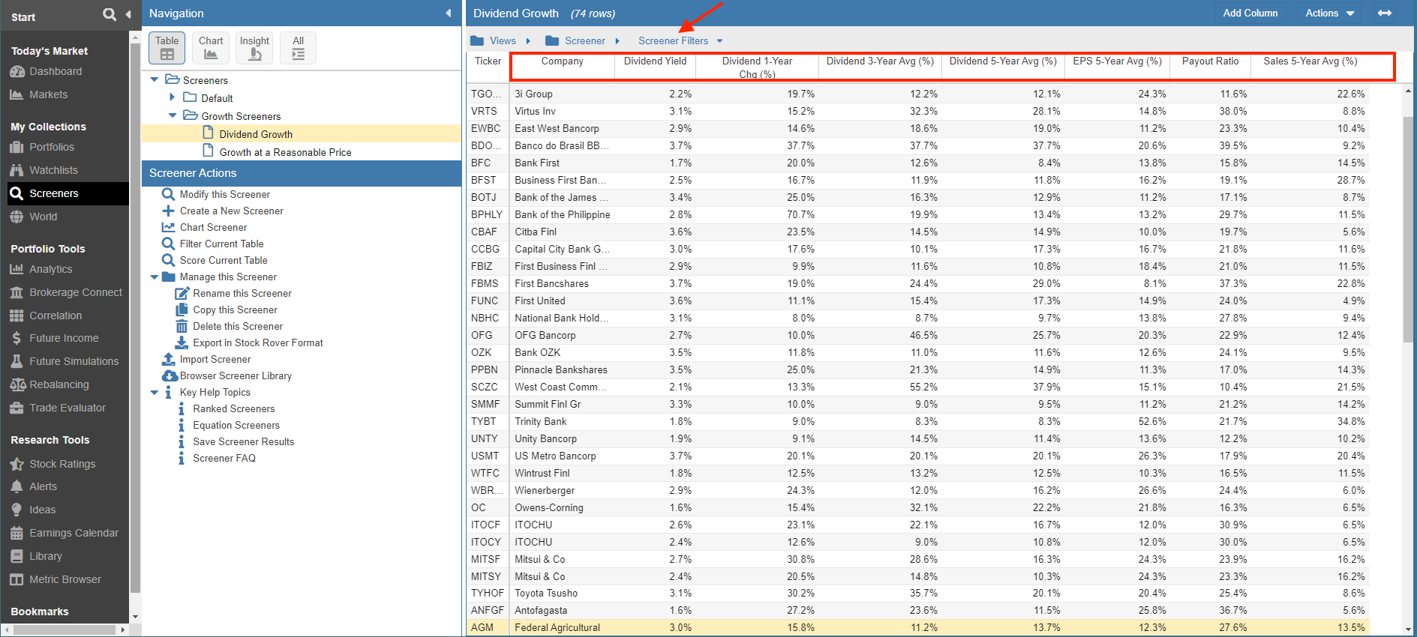
Task: Click the Ticker column header
Action: click(488, 61)
